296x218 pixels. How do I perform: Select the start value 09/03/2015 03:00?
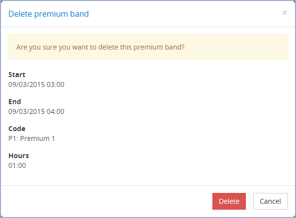[36, 84]
